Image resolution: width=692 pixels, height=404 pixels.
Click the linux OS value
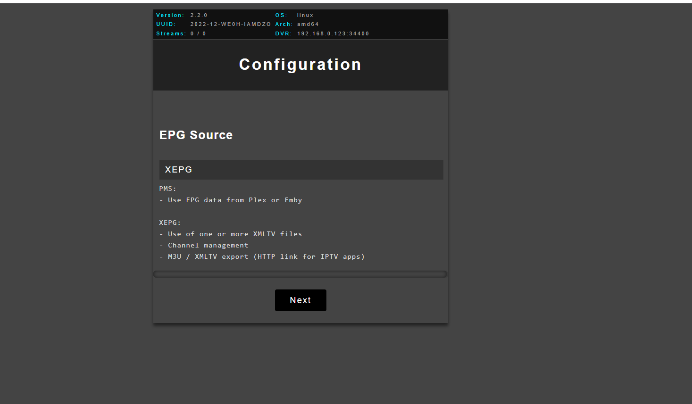tap(305, 16)
